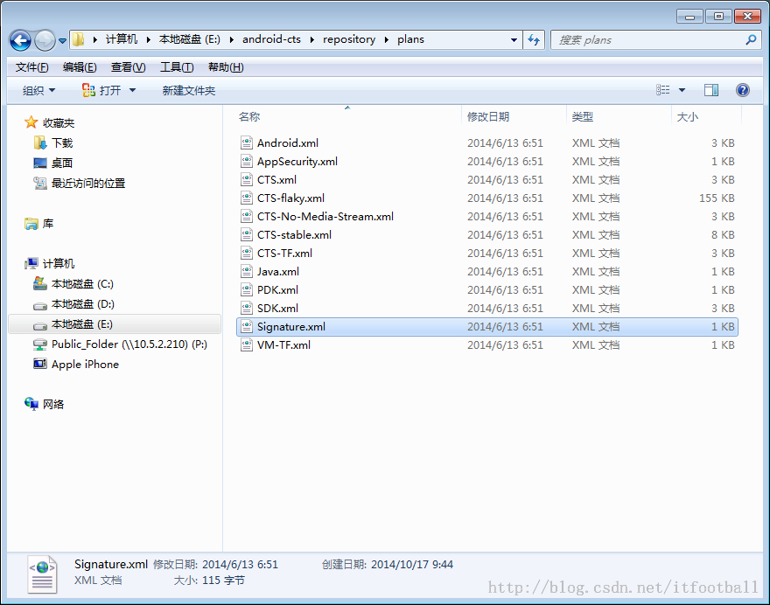Image resolution: width=770 pixels, height=605 pixels.
Task: Click the refresh button beside address bar
Action: (534, 39)
